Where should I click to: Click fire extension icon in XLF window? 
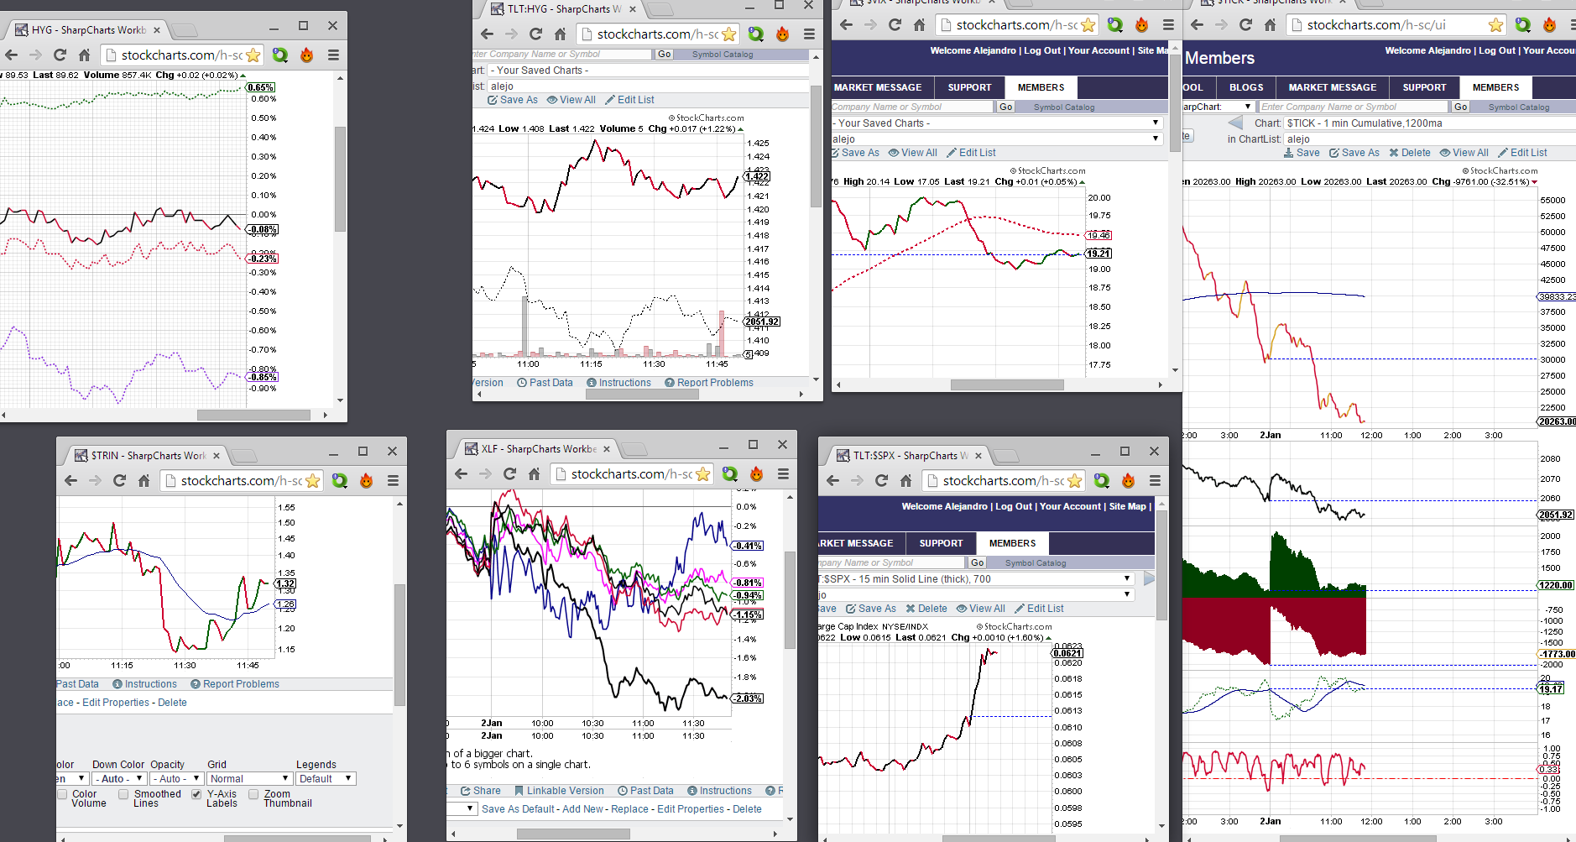pyautogui.click(x=756, y=474)
